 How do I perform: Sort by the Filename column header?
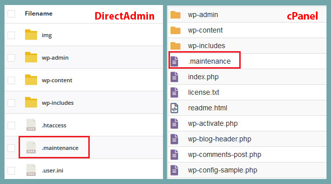(39, 14)
